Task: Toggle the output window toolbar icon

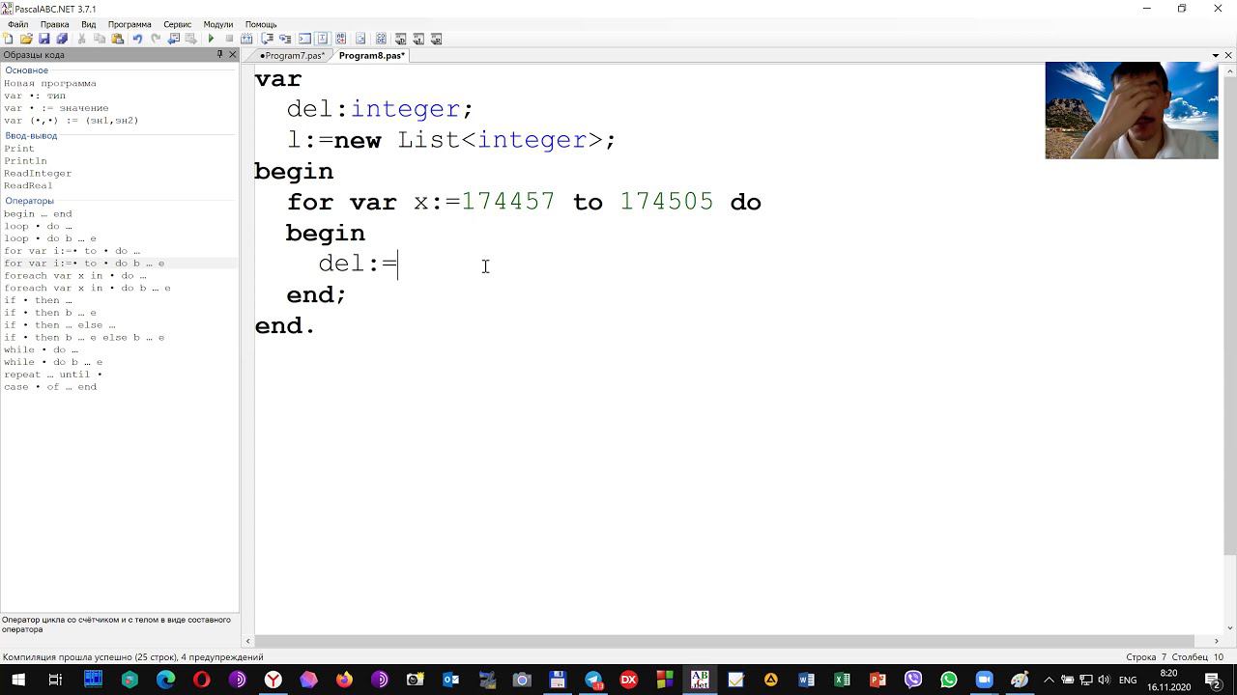Action: (304, 39)
